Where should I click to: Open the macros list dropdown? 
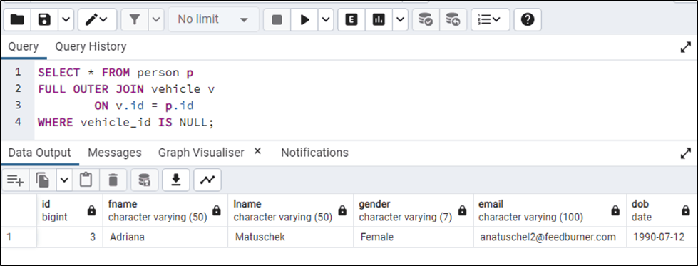(490, 19)
